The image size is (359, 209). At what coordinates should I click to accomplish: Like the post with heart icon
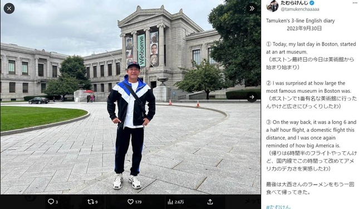point(130,202)
